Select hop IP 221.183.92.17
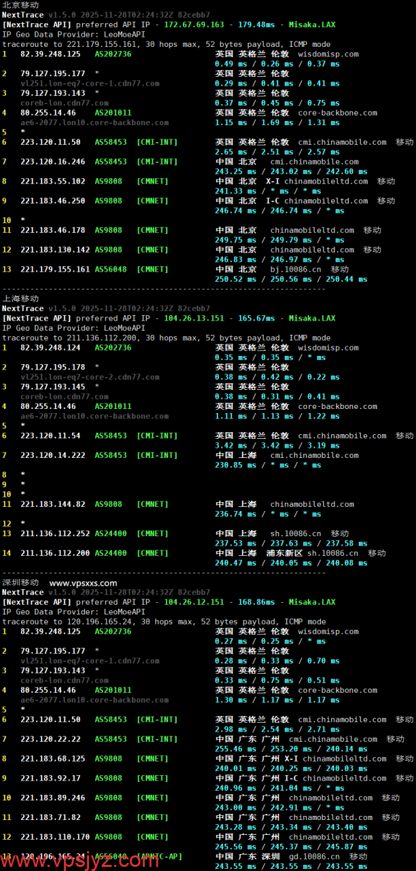Screen dimensions: 416x871 [x=50, y=778]
